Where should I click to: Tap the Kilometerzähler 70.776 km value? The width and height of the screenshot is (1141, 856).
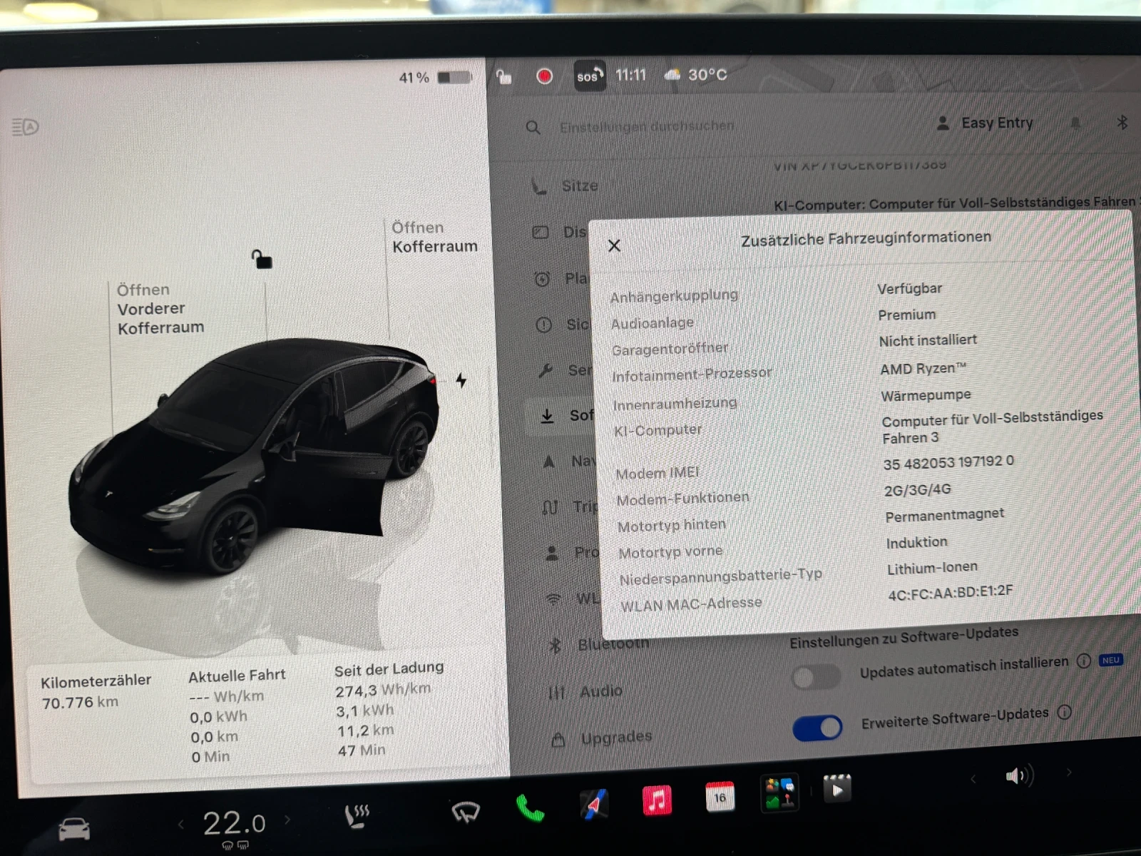[80, 703]
